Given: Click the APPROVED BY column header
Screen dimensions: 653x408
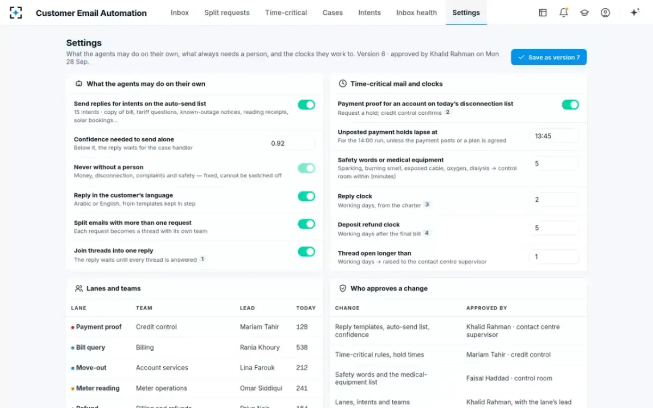Looking at the screenshot, I should (486, 308).
